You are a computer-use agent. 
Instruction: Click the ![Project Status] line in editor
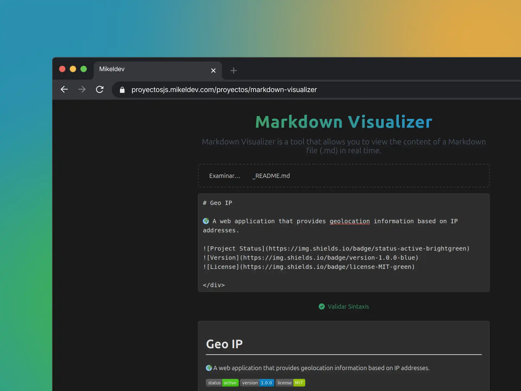click(x=336, y=248)
